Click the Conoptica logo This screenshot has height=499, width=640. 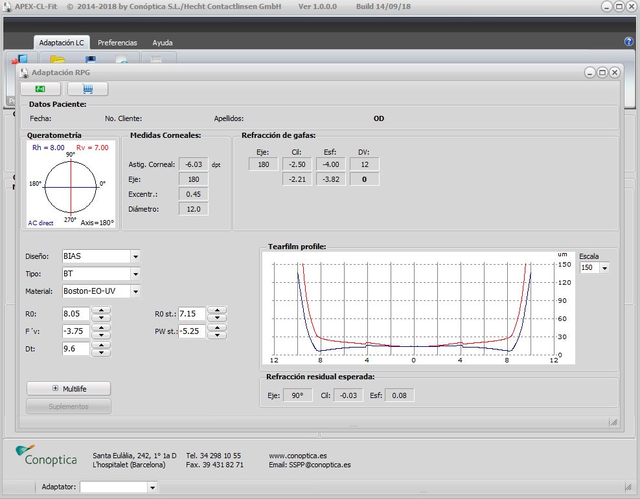point(46,456)
